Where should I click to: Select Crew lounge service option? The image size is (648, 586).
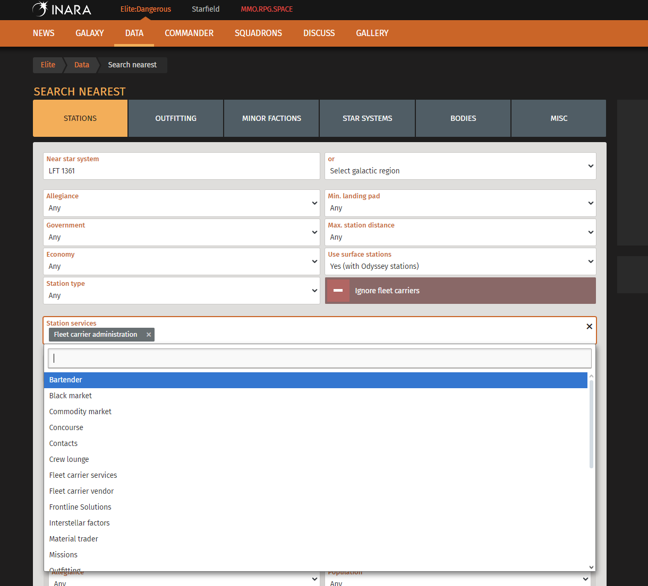(x=316, y=459)
